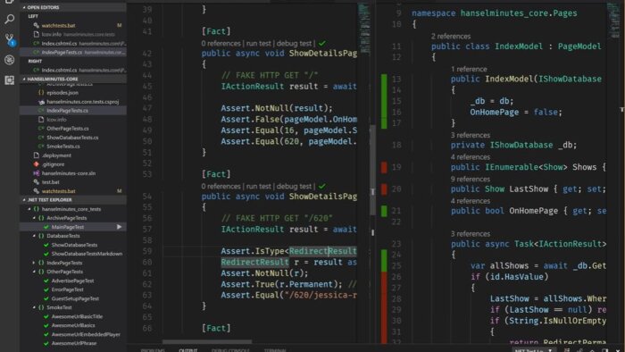Click the right editor minimap
The height and width of the screenshot is (352, 625).
click(613, 20)
